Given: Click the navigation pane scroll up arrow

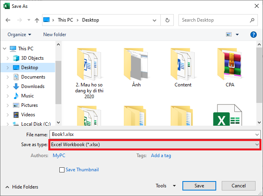Looking at the screenshot, I should (58, 44).
